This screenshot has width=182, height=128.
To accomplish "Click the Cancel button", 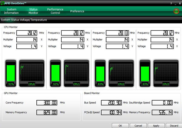I will [x=138, y=126].
